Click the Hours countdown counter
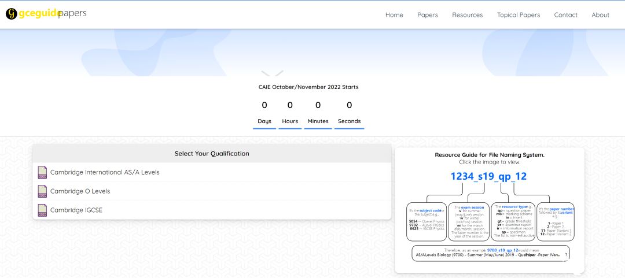 (x=290, y=112)
